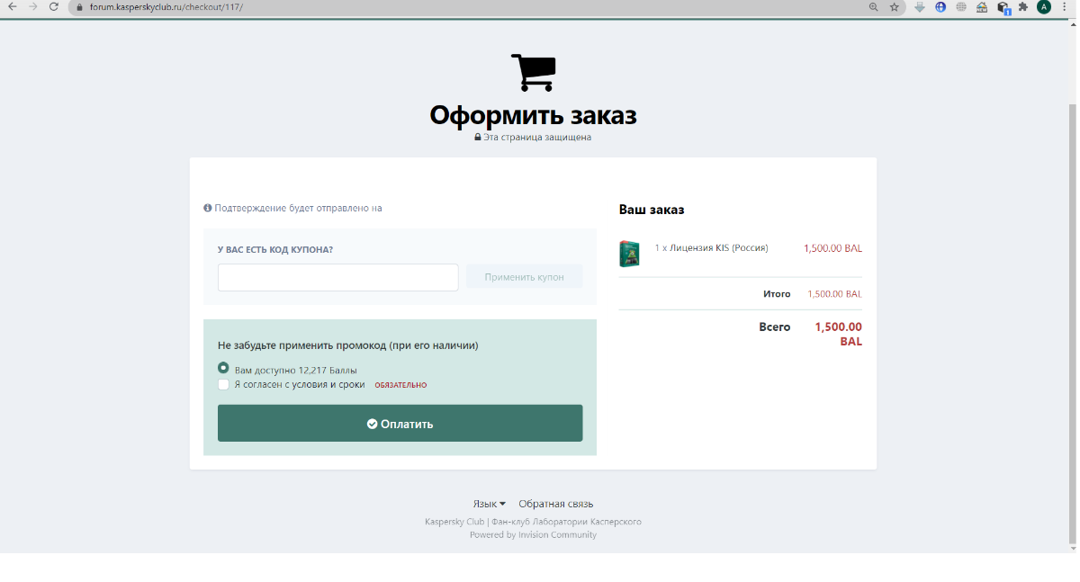Click the Ваш заказ heading

[x=652, y=210]
